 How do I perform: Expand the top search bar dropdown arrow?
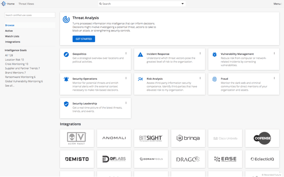point(183,4)
